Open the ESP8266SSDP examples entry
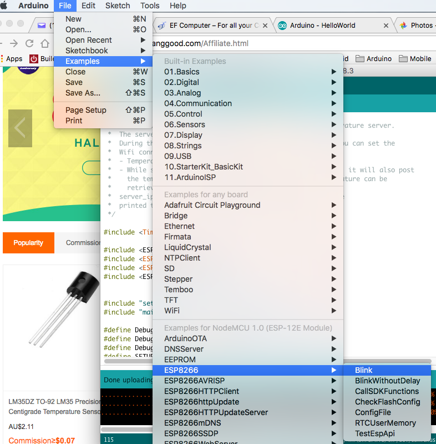The height and width of the screenshot is (444, 436). [248, 433]
